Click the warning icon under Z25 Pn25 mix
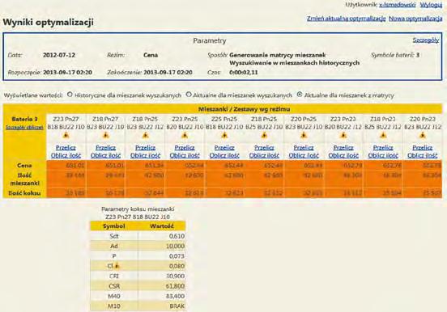The image size is (447, 312). click(x=224, y=135)
